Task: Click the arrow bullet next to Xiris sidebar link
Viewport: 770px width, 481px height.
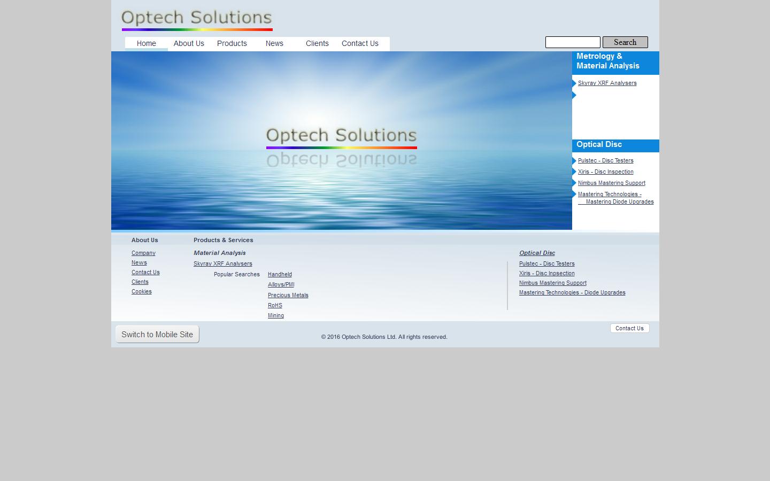Action: pyautogui.click(x=574, y=172)
